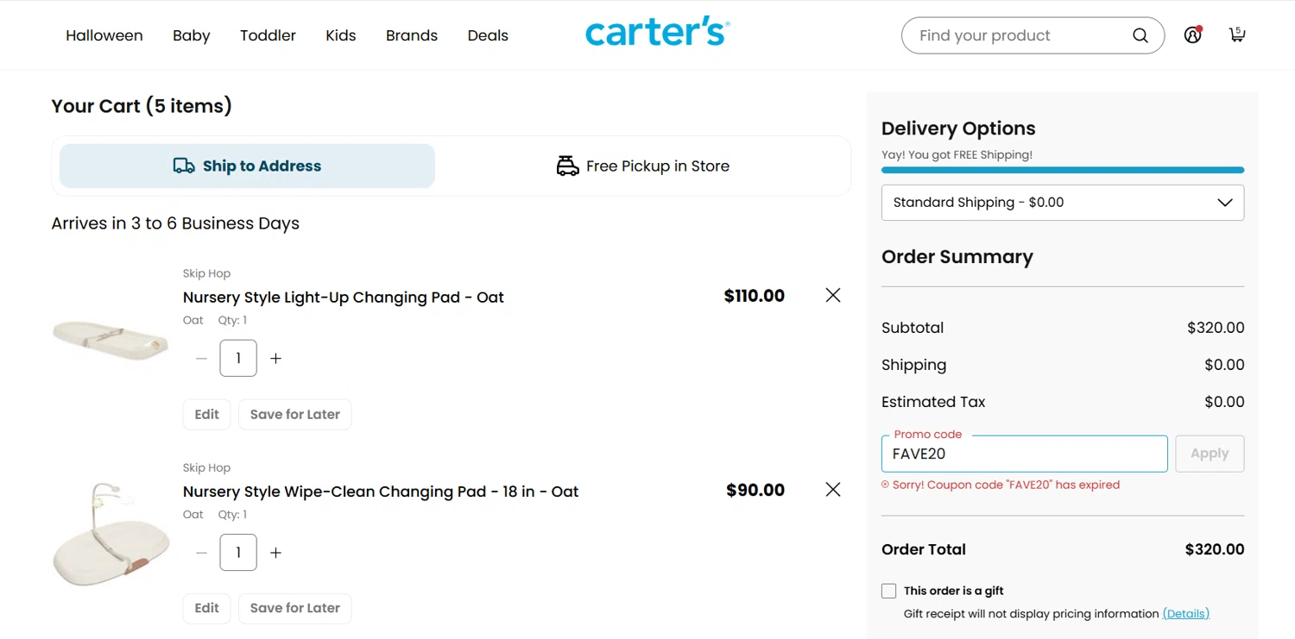Select the Ship to Address tab
Screen dimensions: 1295x639
247,166
